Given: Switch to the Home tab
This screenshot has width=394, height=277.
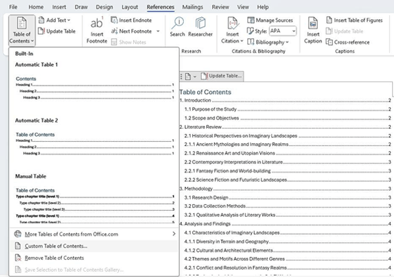Looking at the screenshot, I should click(x=36, y=7).
